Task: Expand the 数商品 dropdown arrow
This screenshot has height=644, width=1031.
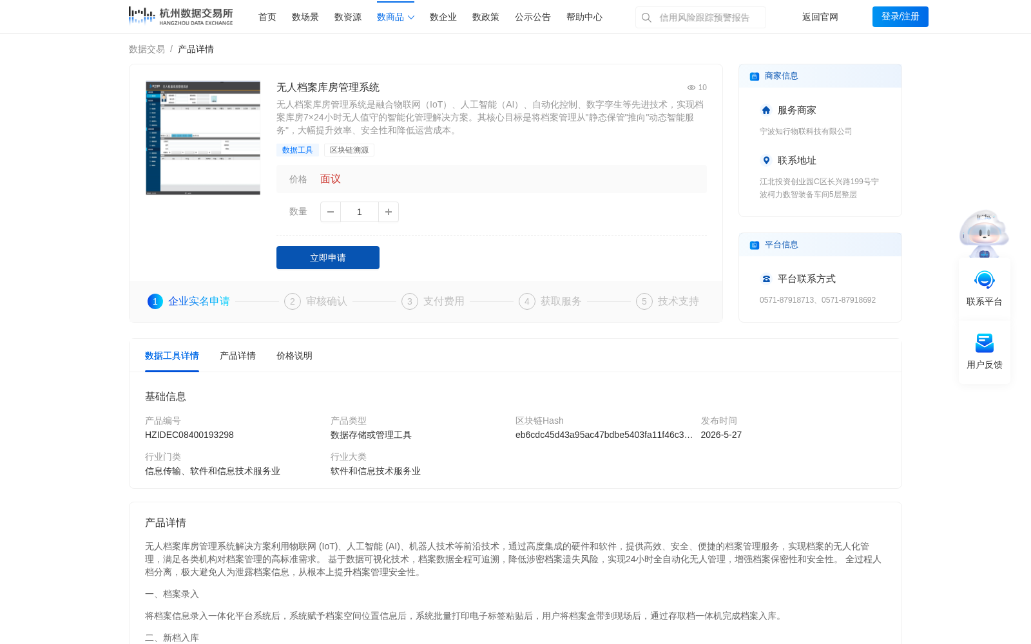Action: click(411, 17)
